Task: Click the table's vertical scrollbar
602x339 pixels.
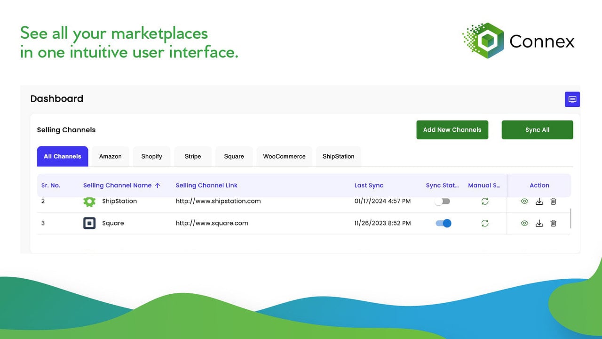Action: pyautogui.click(x=571, y=218)
